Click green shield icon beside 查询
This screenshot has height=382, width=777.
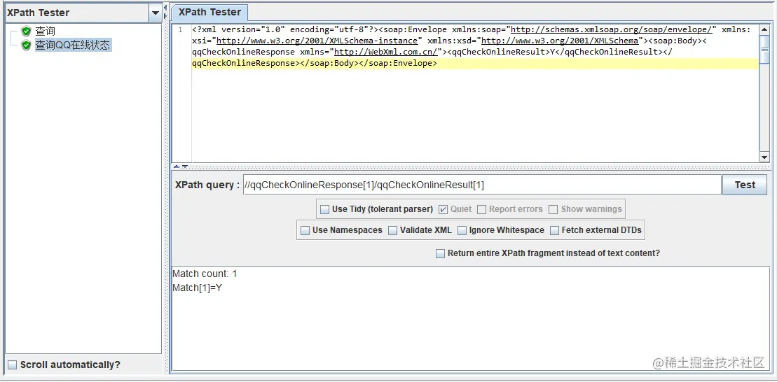[x=26, y=31]
